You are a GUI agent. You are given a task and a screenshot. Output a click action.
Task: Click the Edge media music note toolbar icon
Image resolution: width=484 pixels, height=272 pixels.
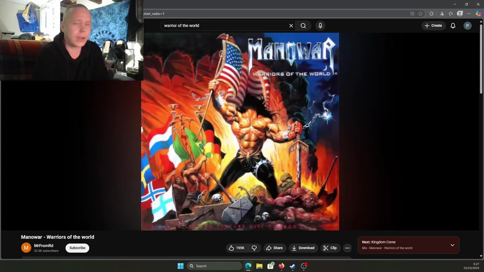442,14
